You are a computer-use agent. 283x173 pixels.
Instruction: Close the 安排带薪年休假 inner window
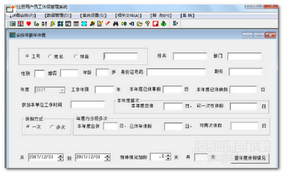(270, 35)
